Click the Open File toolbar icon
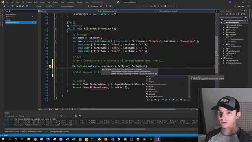252x142 pixels. tap(17, 6)
